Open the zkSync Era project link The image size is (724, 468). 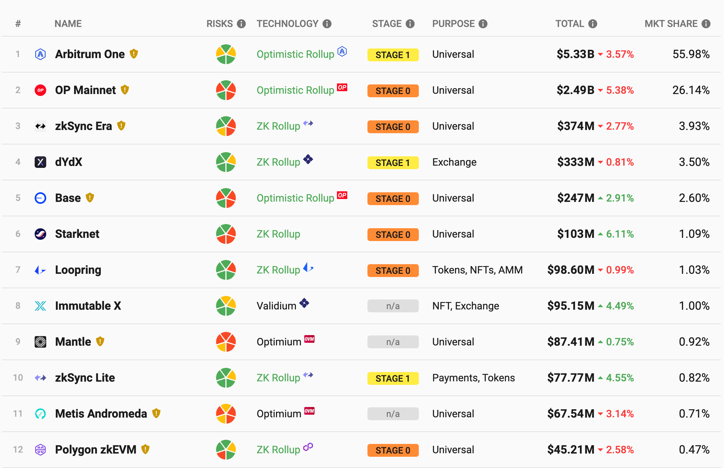coord(83,126)
